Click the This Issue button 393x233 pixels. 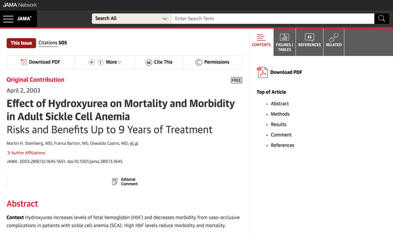(x=21, y=43)
